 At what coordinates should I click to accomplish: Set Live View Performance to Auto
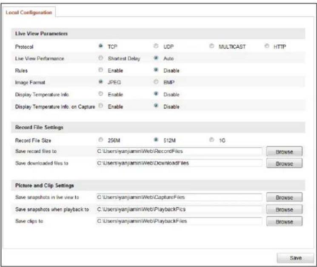pyautogui.click(x=156, y=58)
